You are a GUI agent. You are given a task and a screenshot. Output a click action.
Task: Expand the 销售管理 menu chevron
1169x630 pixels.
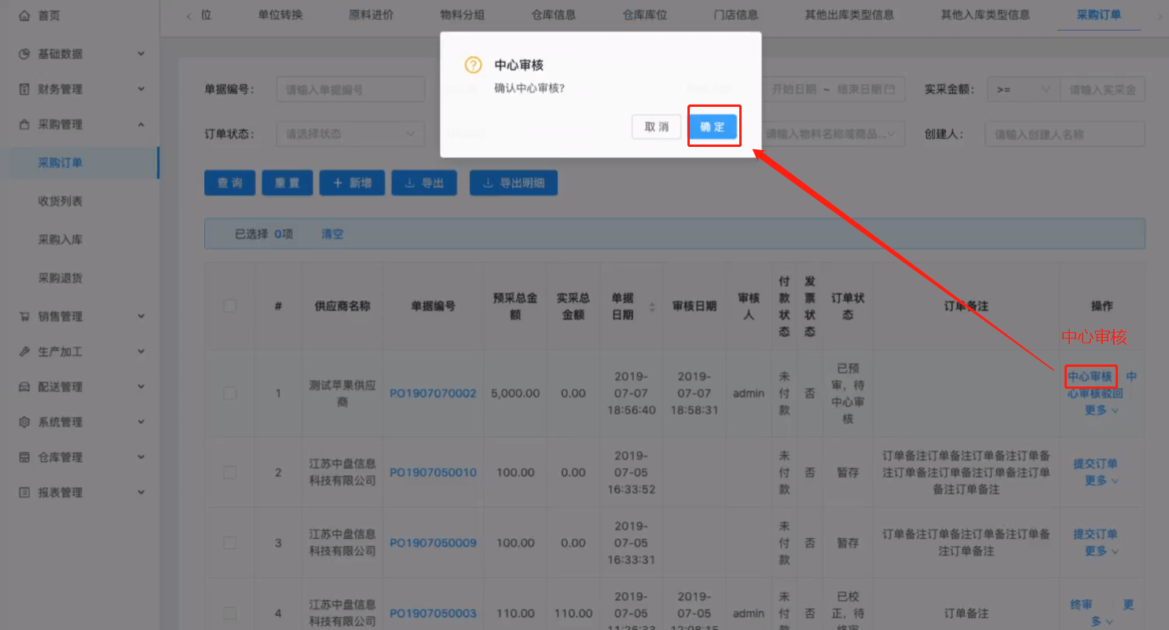coord(141,317)
